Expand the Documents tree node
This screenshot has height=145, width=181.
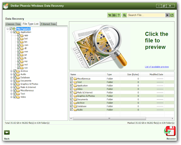pos(11,81)
